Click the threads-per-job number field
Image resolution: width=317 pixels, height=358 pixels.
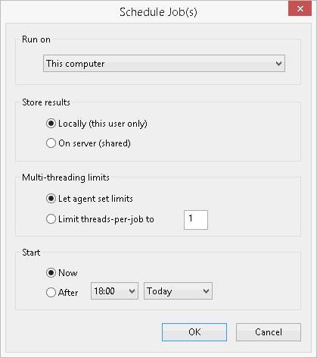pyautogui.click(x=196, y=220)
